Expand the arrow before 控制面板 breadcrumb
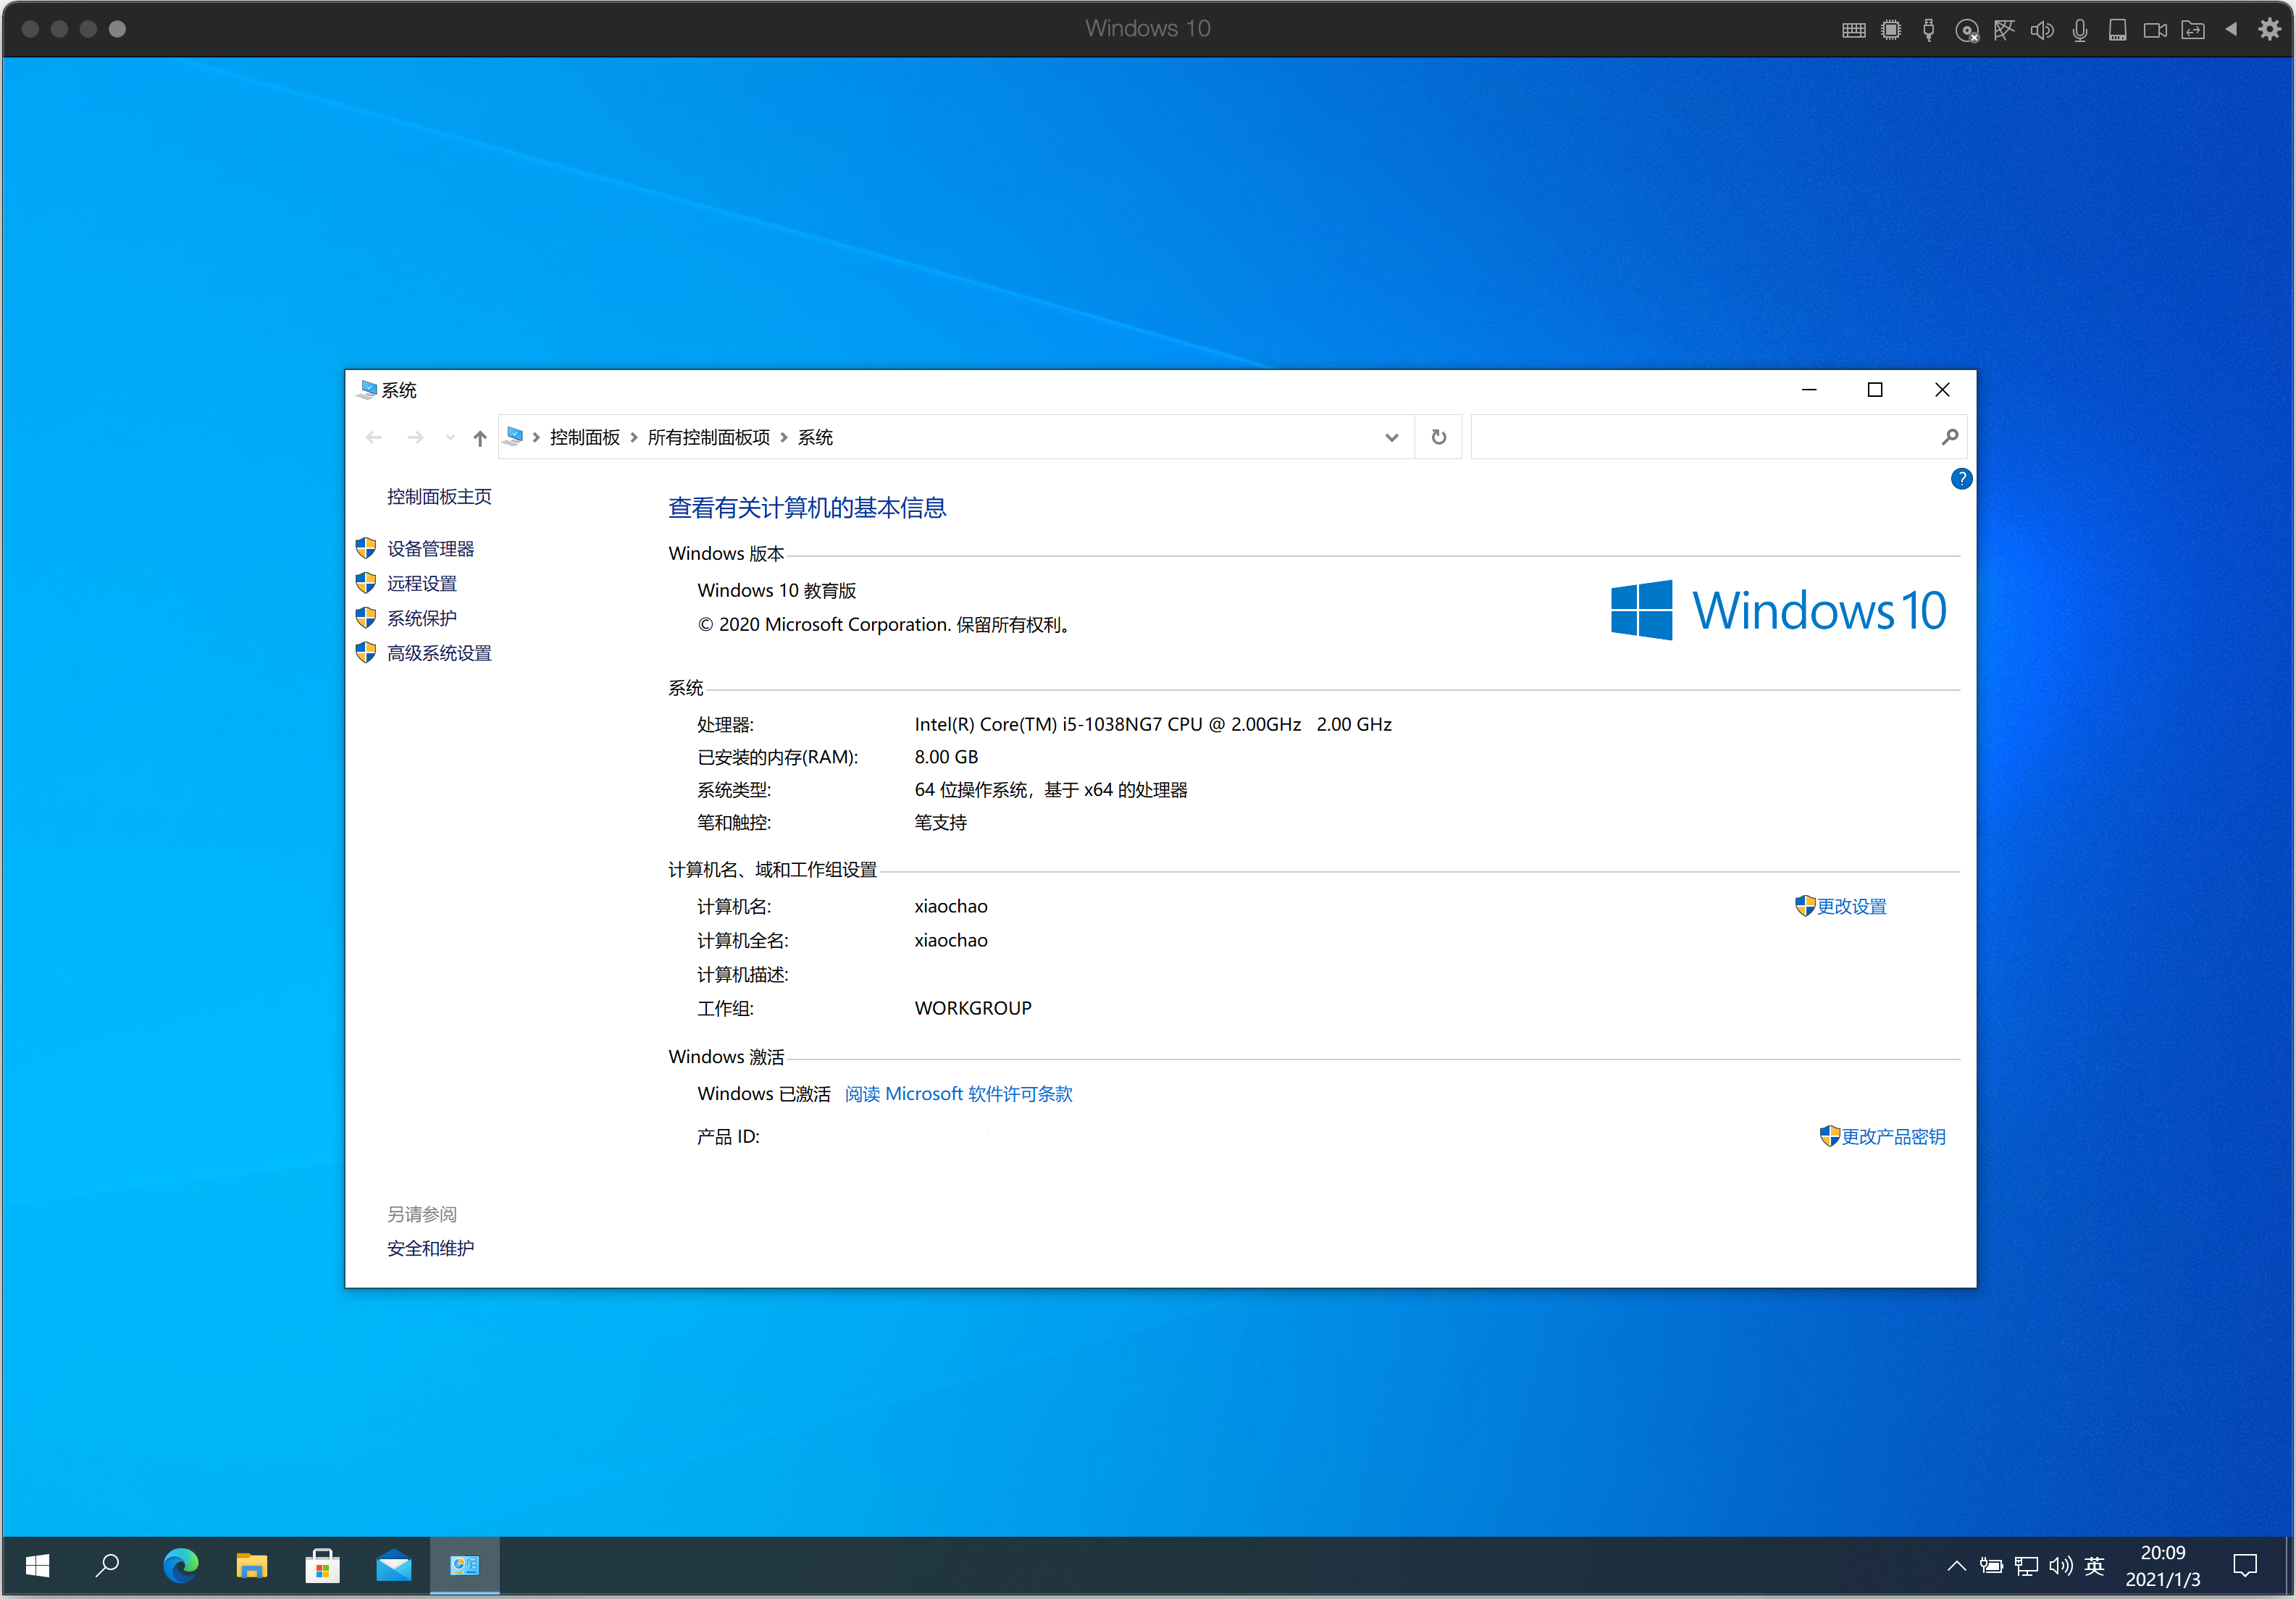The image size is (2296, 1599). click(537, 437)
